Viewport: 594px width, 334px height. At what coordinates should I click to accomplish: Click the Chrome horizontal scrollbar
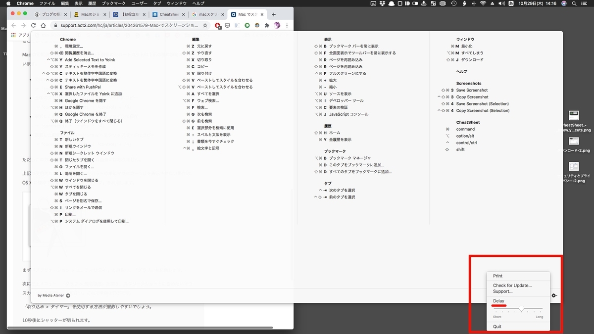pos(140,327)
